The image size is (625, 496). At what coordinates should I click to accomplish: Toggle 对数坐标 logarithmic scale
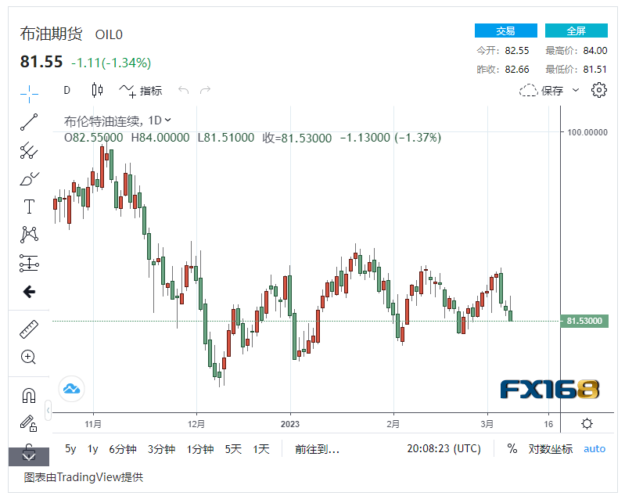point(551,449)
